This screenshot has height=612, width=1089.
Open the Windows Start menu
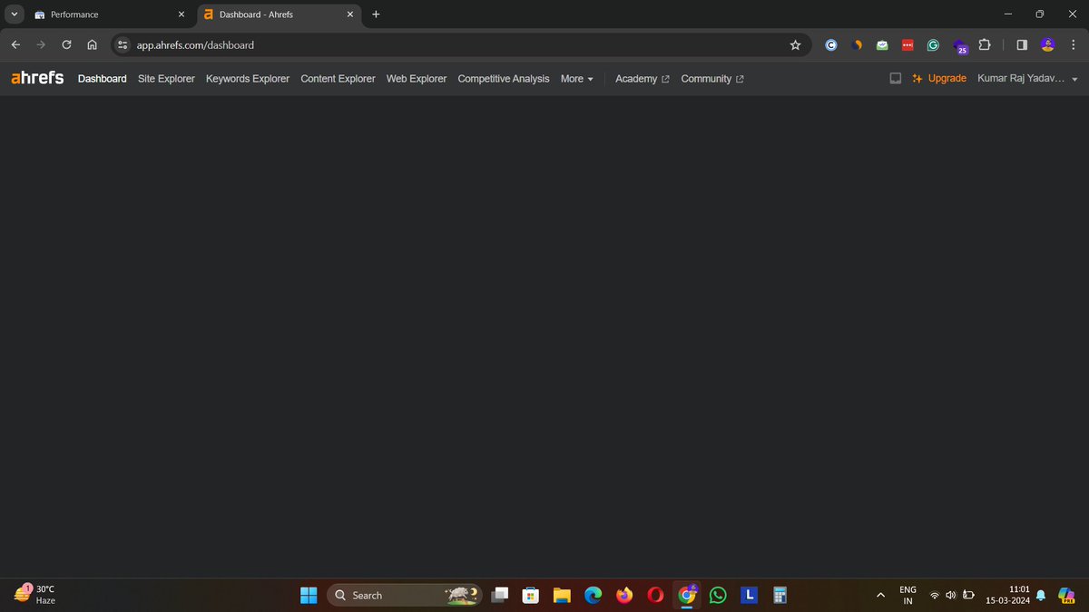pyautogui.click(x=309, y=595)
